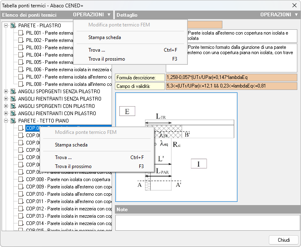The height and width of the screenshot is (247, 301).
Task: Click the ANGOLI RIENTRANTI CON PILASTRO category icon
Action: pos(13,114)
